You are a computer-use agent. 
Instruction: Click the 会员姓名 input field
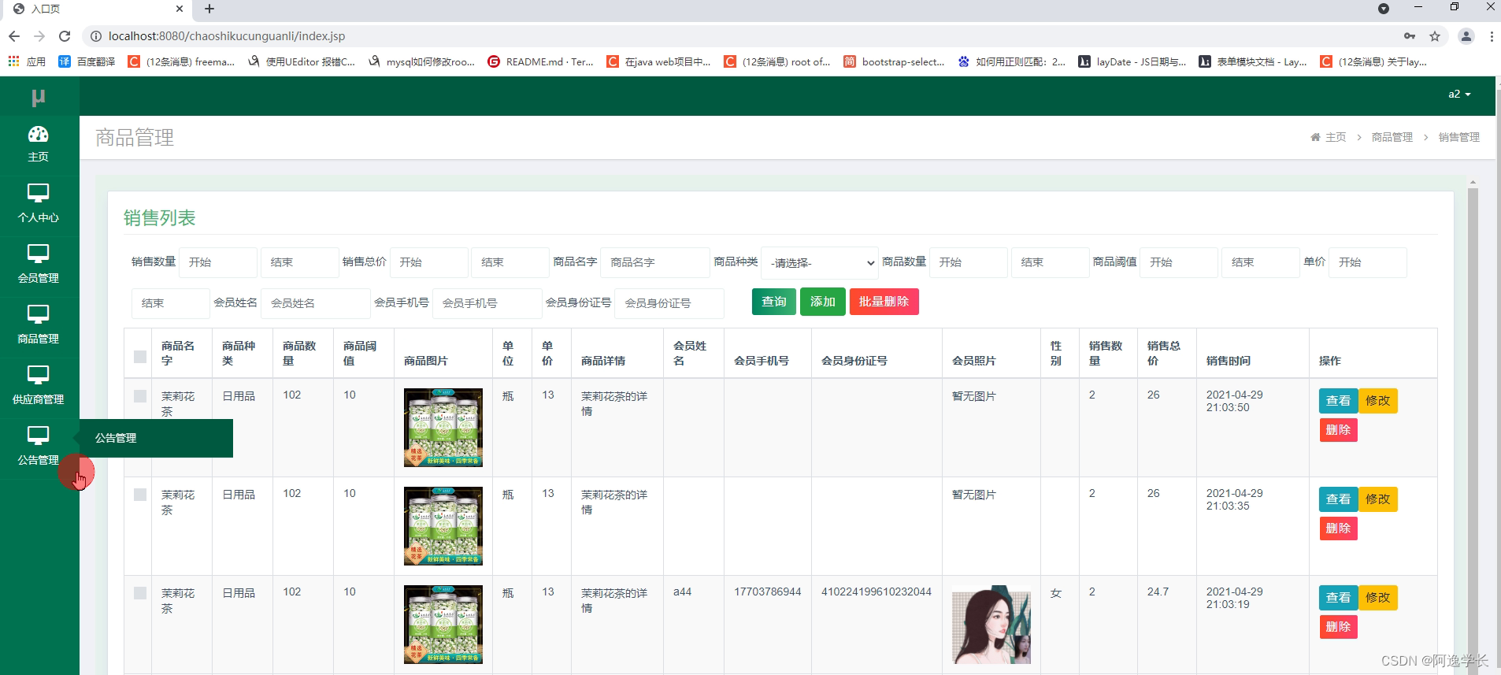tap(316, 303)
